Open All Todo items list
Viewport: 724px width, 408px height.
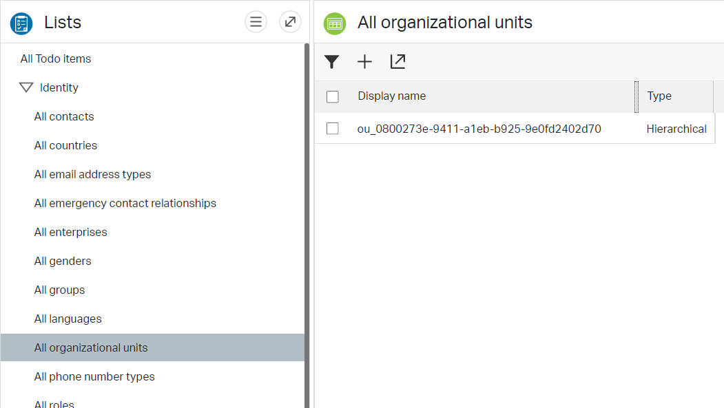(56, 59)
